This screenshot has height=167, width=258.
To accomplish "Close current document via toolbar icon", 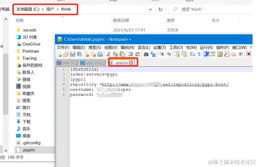I will (x=86, y=54).
